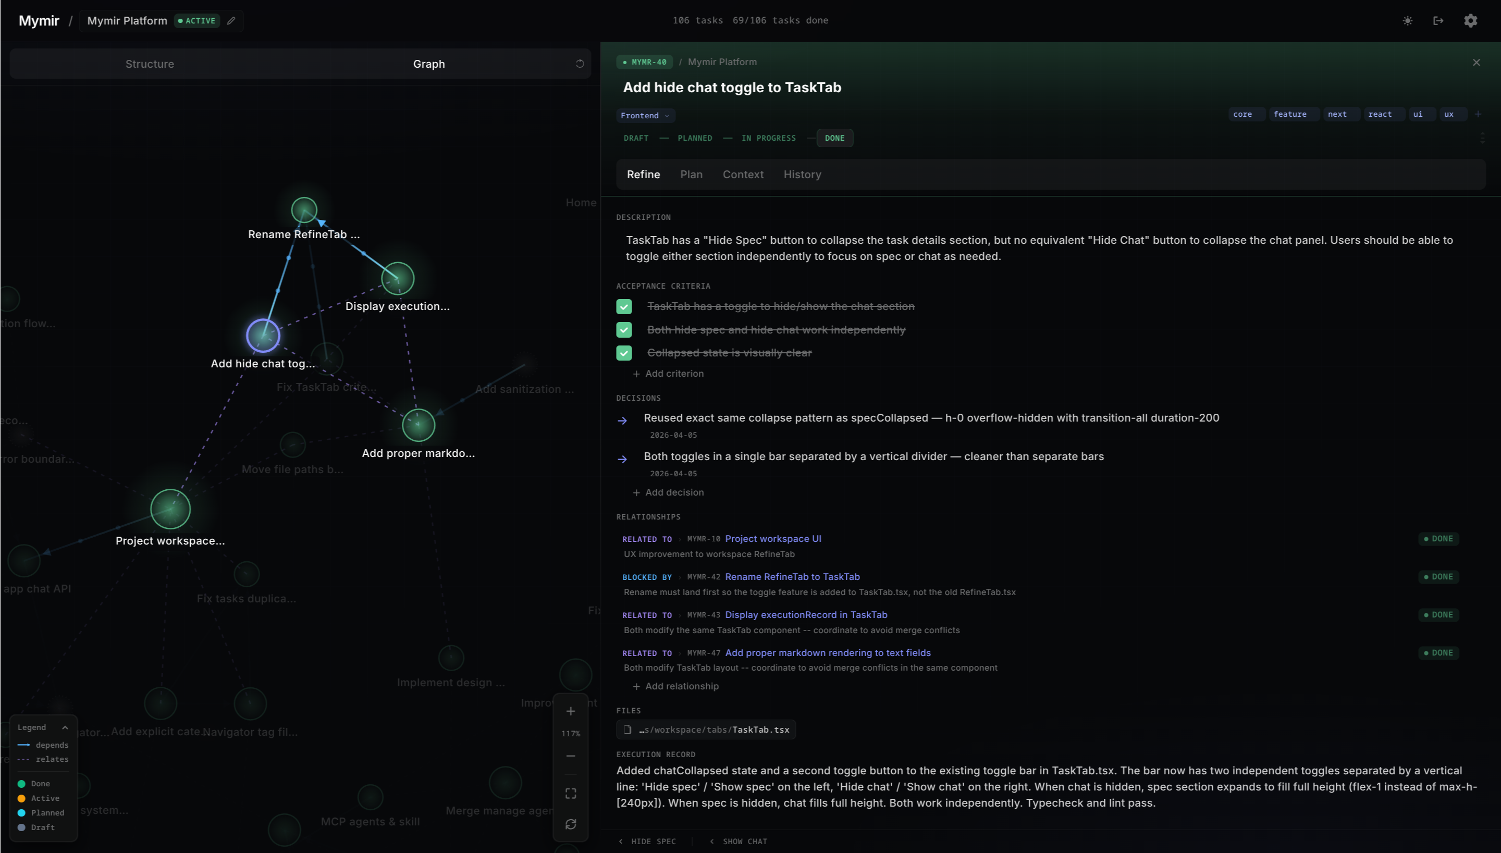The width and height of the screenshot is (1501, 853).
Task: Click the graph zoom in plus icon
Action: [x=571, y=711]
